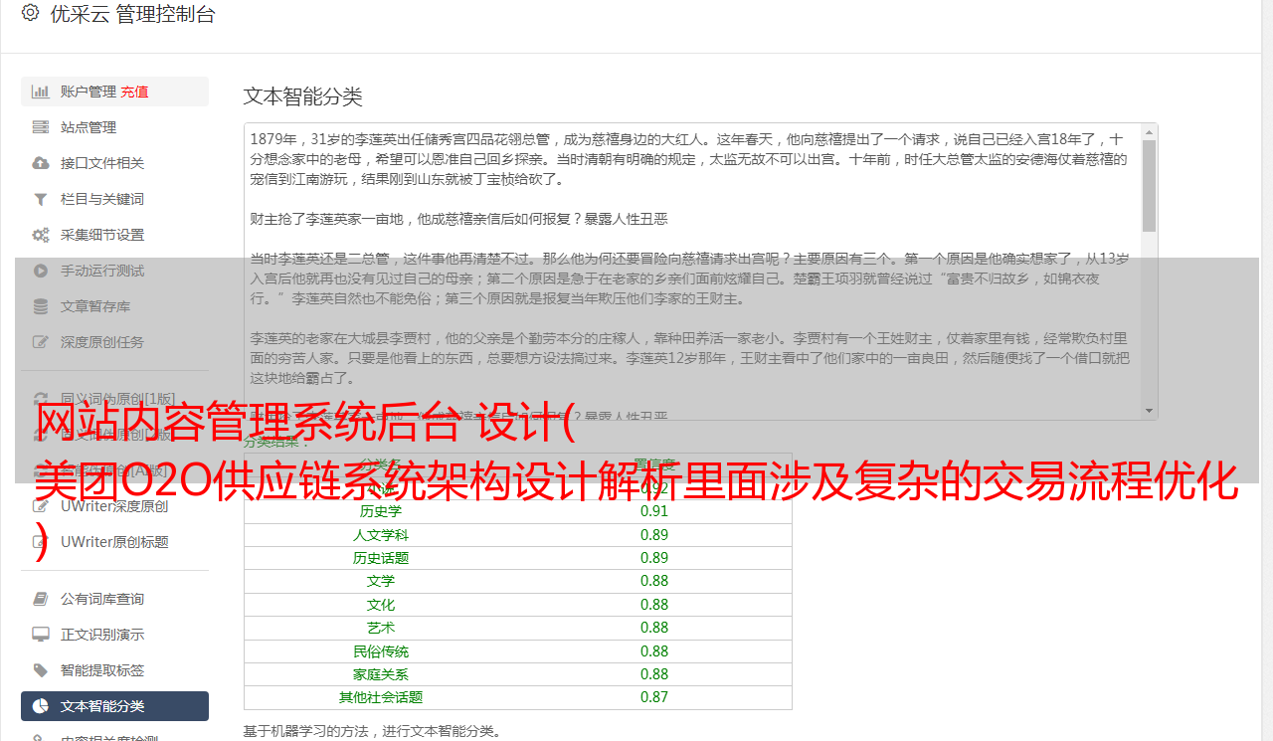
Task: Click the 基于机器学习的方法 description line
Action: tap(372, 731)
